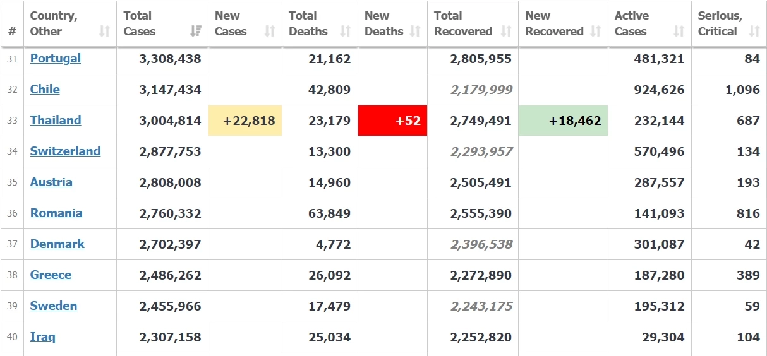Click the # rank column header

tap(12, 31)
